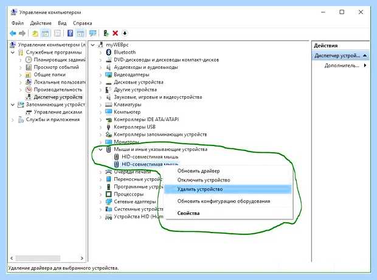The width and height of the screenshot is (377, 280).
Task: Click the Общие папки shared folders icon
Action: [x=29, y=75]
